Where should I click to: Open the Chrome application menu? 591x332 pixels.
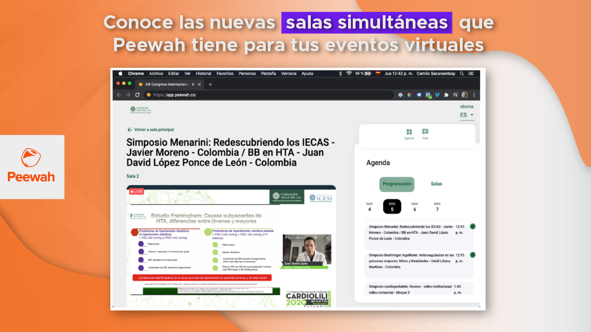(136, 73)
